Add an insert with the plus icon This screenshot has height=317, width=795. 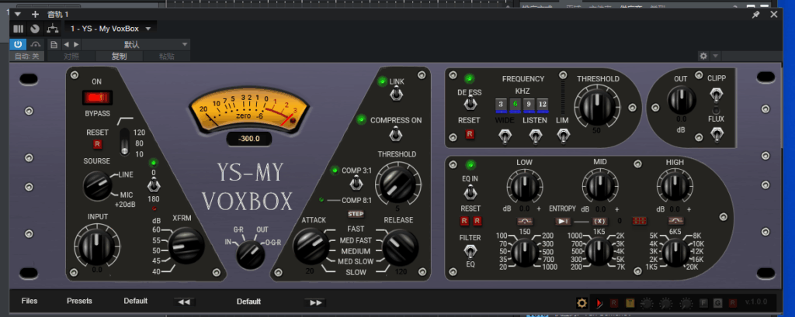[x=35, y=14]
